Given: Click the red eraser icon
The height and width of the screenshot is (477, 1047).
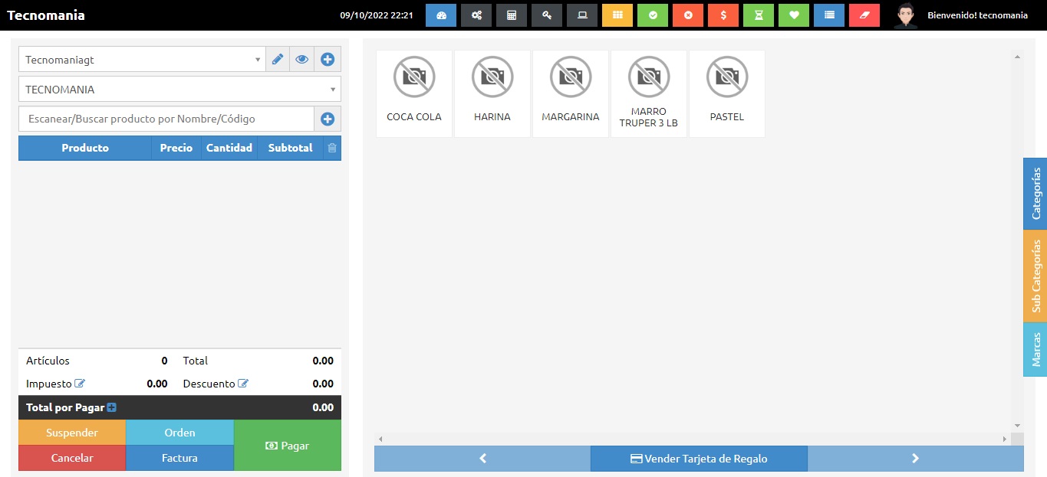Looking at the screenshot, I should pos(864,15).
